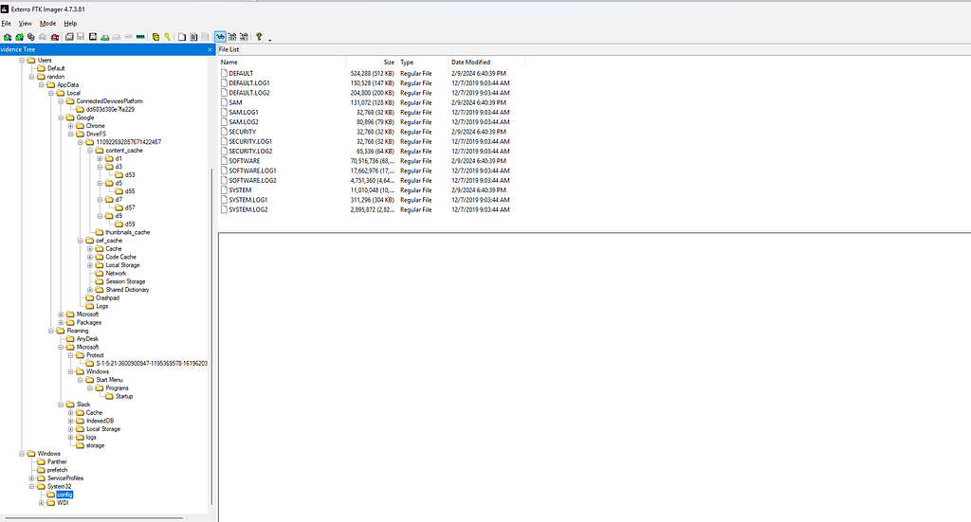Image resolution: width=971 pixels, height=522 pixels.
Task: Expand the Packages folder node
Action: tap(61, 322)
